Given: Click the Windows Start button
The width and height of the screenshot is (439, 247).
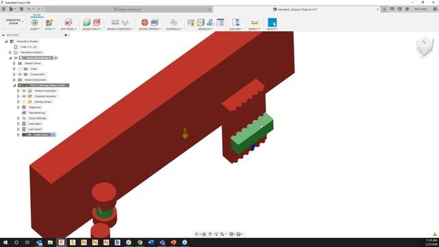Looking at the screenshot, I should [5, 242].
